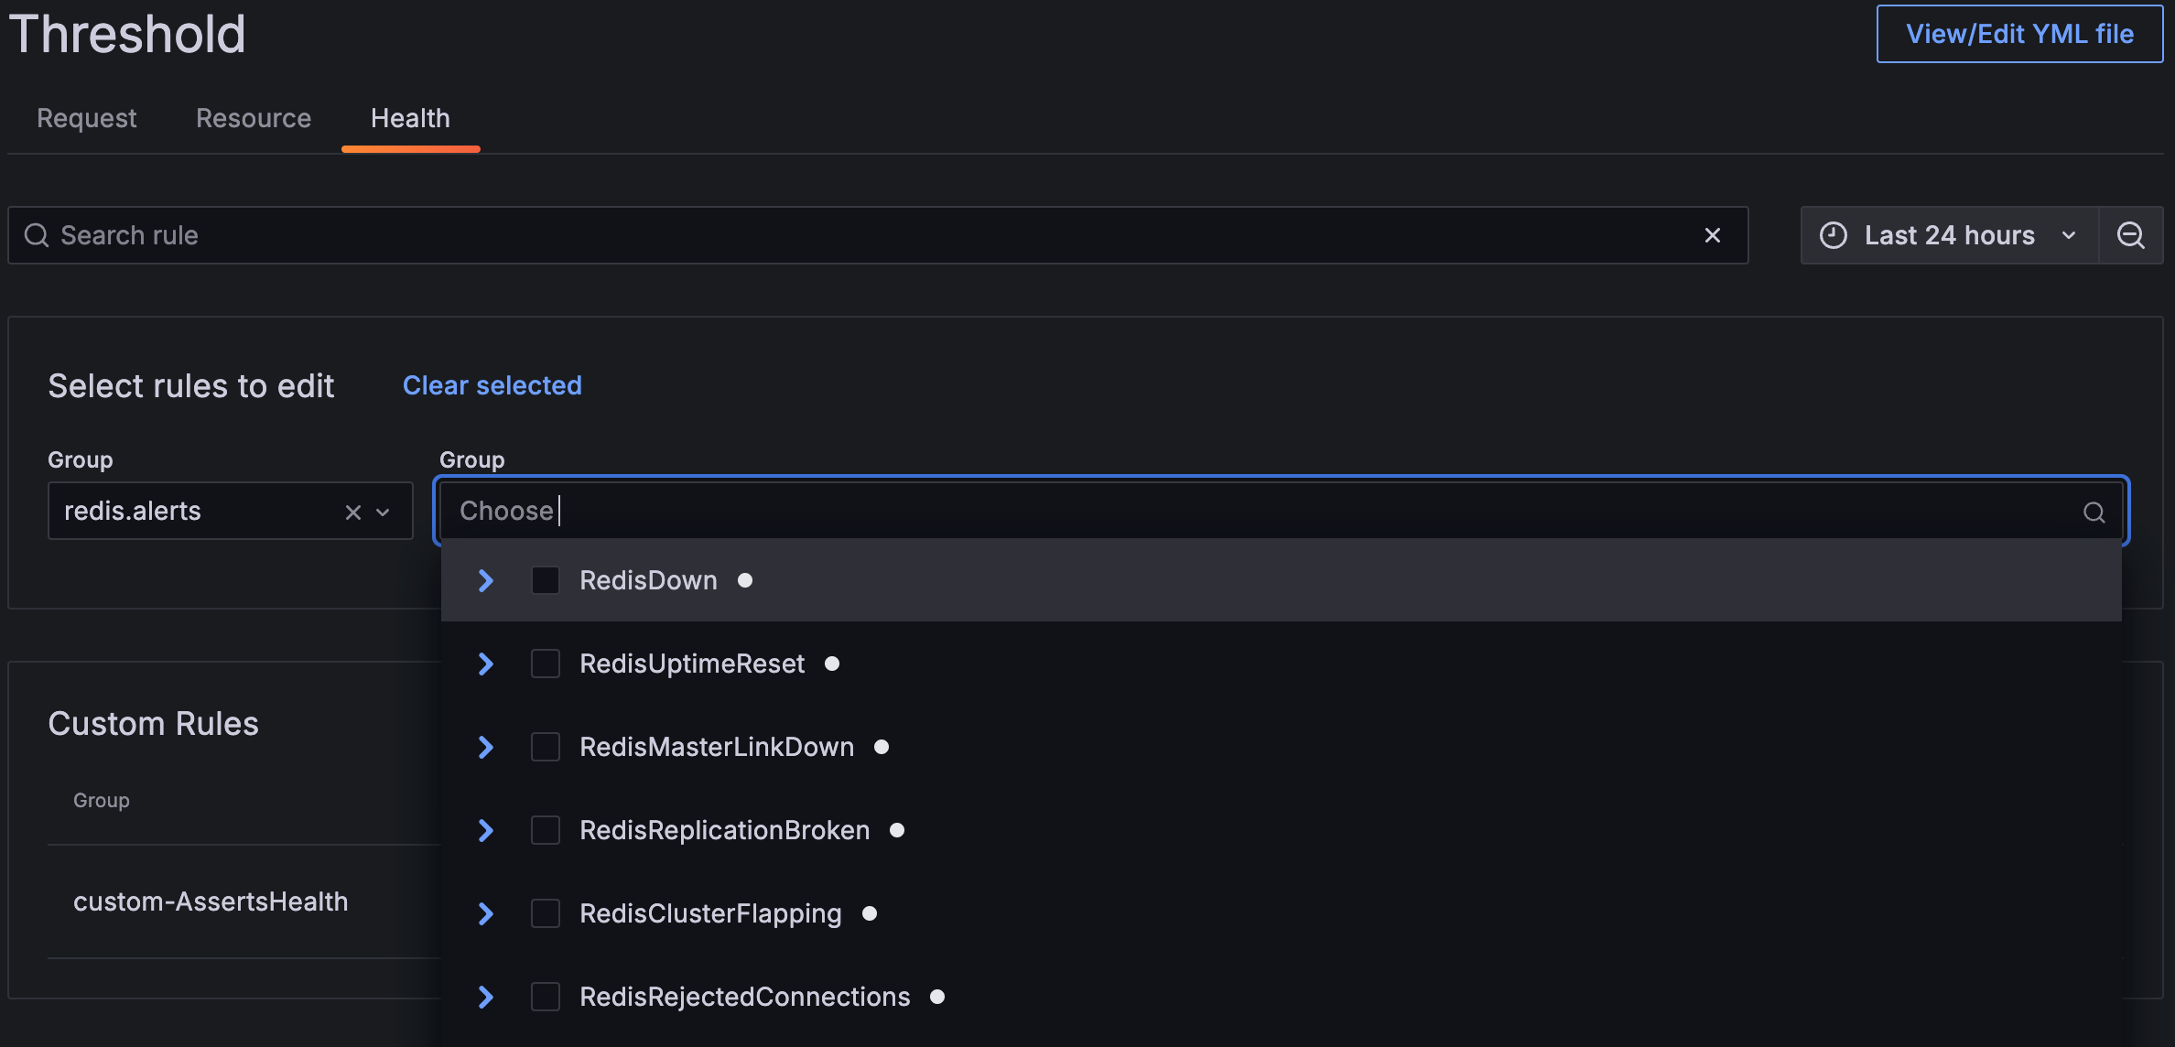Expand the RedisMasterLinkDown rule entry
The width and height of the screenshot is (2175, 1047).
tap(484, 746)
